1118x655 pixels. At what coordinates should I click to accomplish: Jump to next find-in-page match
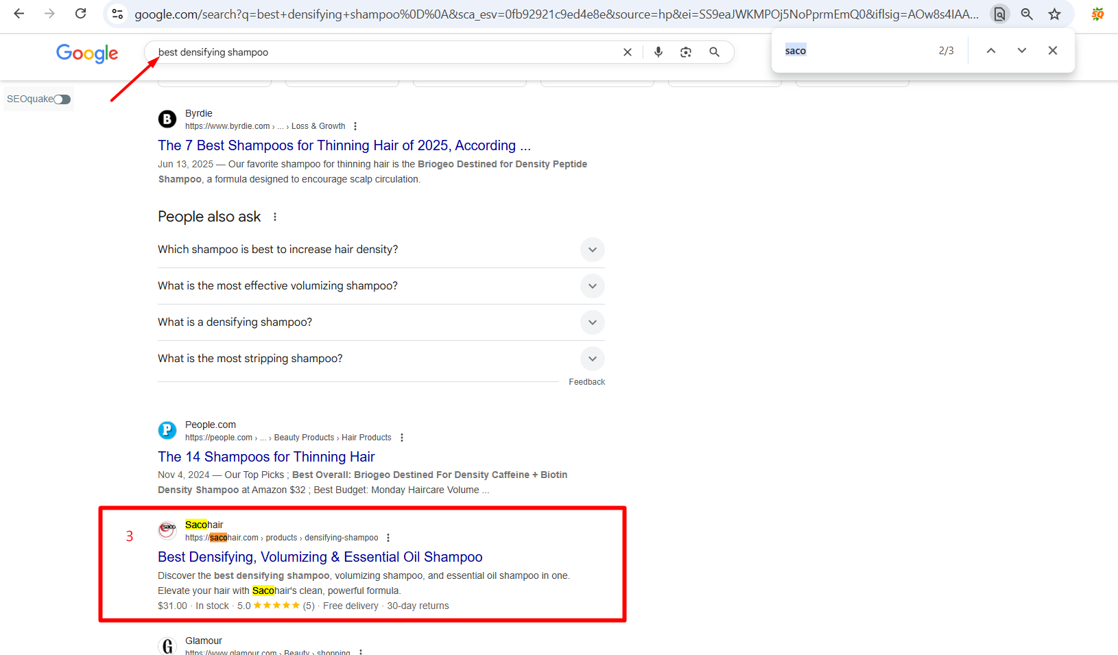pyautogui.click(x=1021, y=51)
